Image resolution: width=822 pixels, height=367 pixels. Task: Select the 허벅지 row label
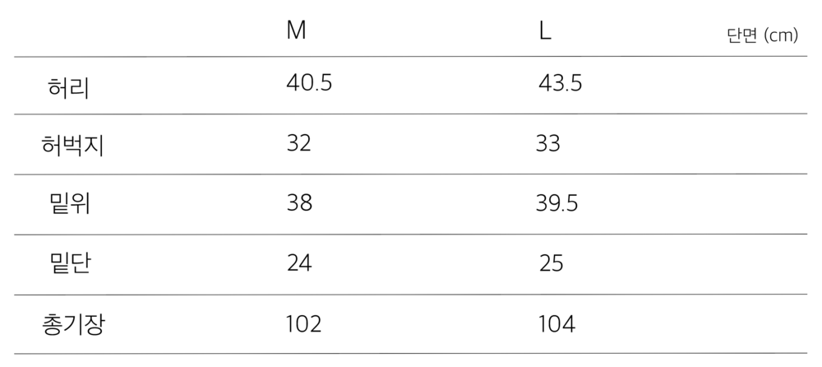[73, 146]
